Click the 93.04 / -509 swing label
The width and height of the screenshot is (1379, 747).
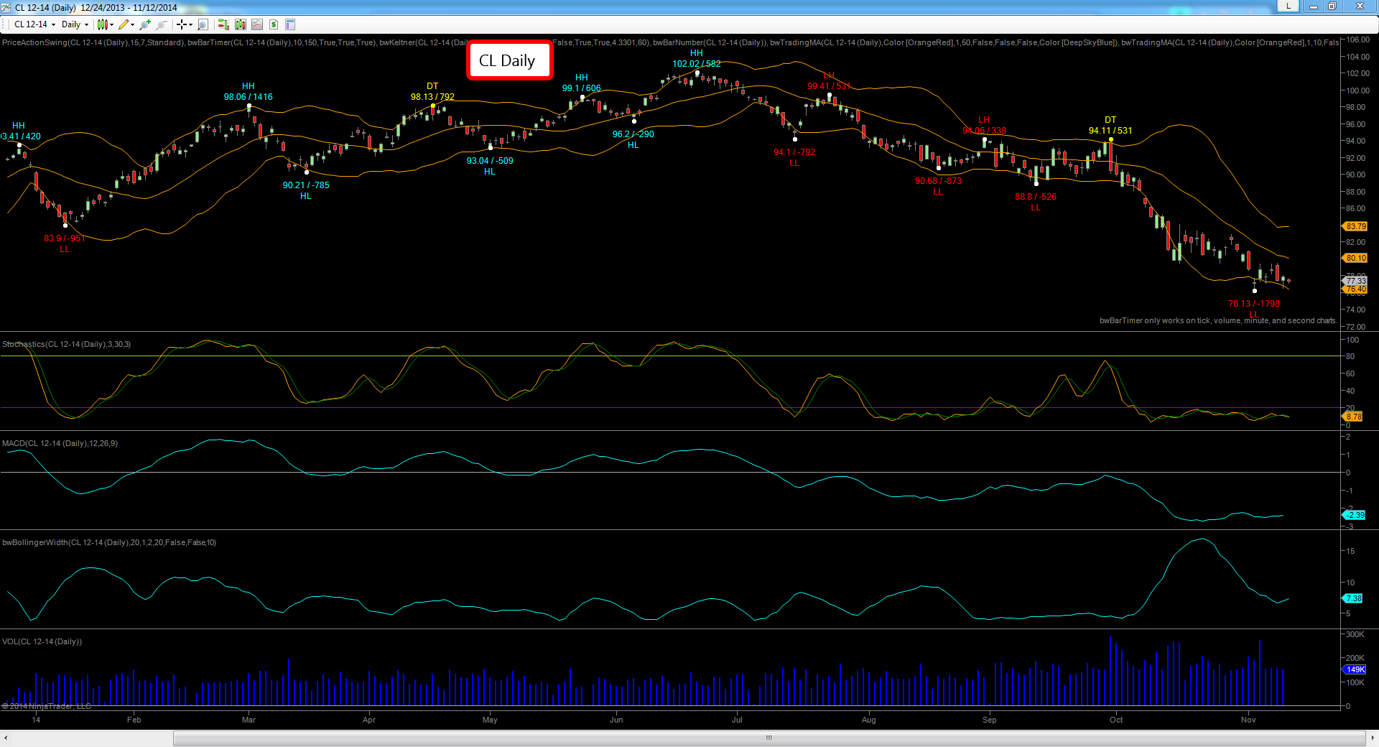pyautogui.click(x=490, y=161)
